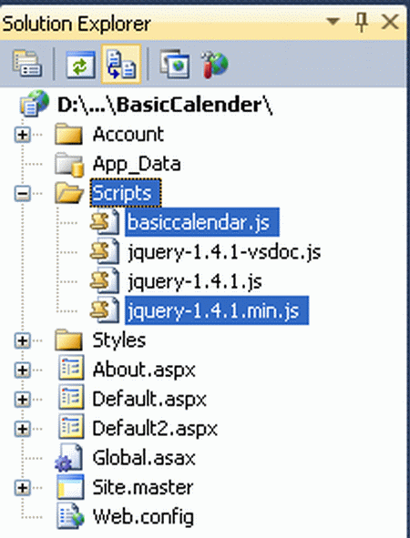Select jquery-1.4.1.min.js file name
Screen dimensions: 410x538
pyautogui.click(x=217, y=310)
